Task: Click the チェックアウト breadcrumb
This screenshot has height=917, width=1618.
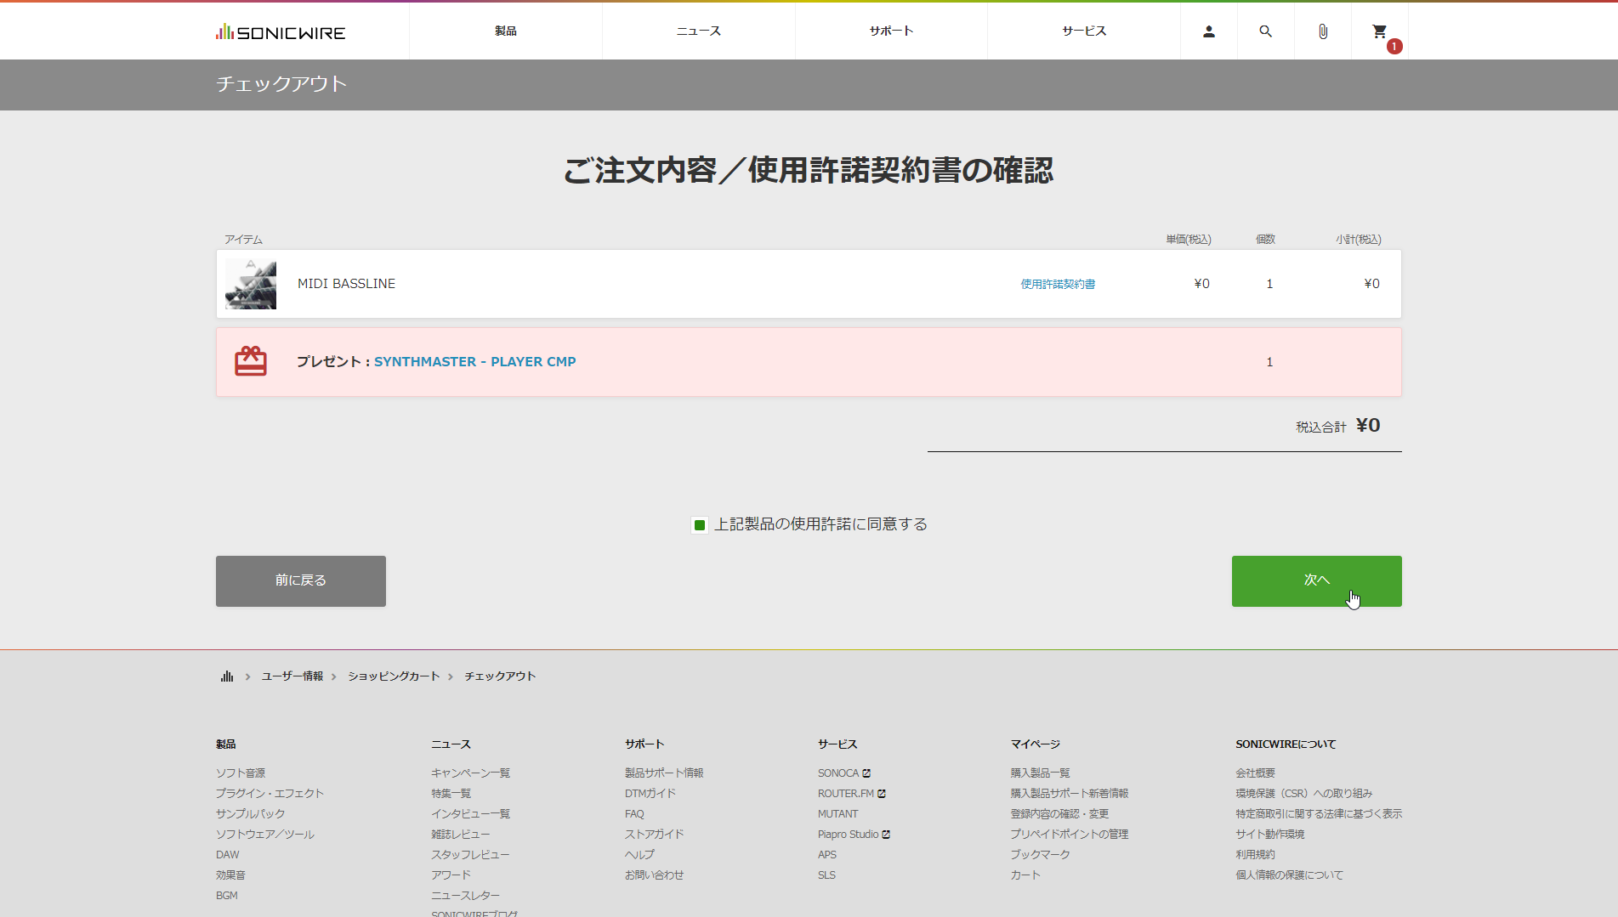Action: (500, 676)
